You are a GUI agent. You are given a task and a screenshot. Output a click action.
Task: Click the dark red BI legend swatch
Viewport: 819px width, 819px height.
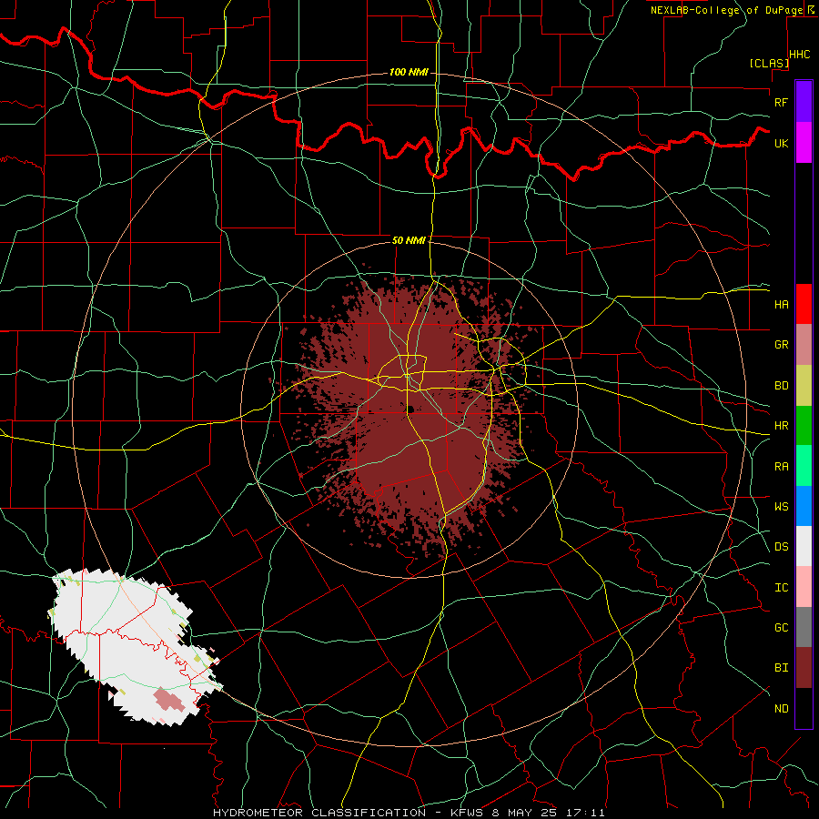tap(804, 668)
